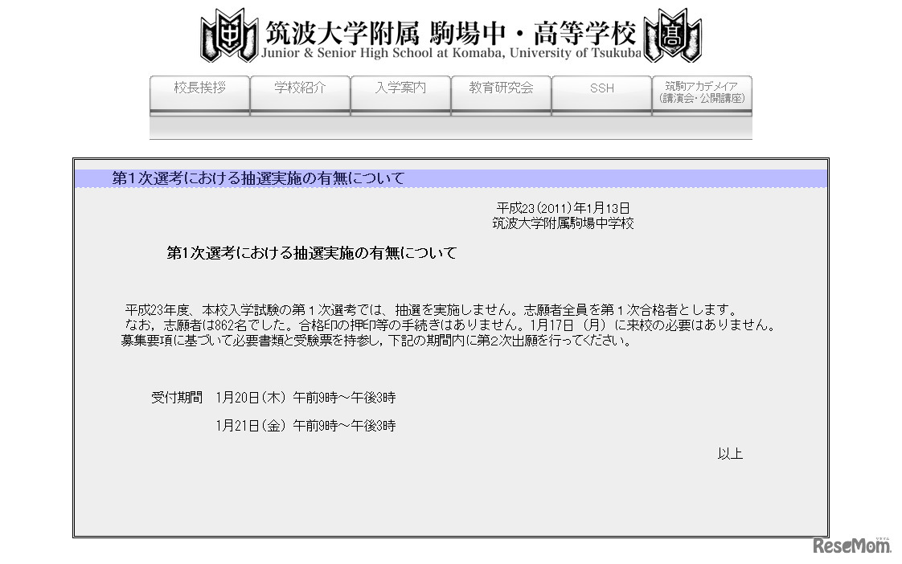The height and width of the screenshot is (564, 902).
Task: Click the right "高" crest emblem
Action: (x=672, y=36)
